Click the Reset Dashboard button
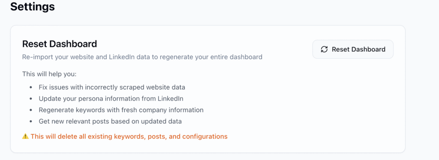Viewport: 439px width, 160px height. (353, 49)
